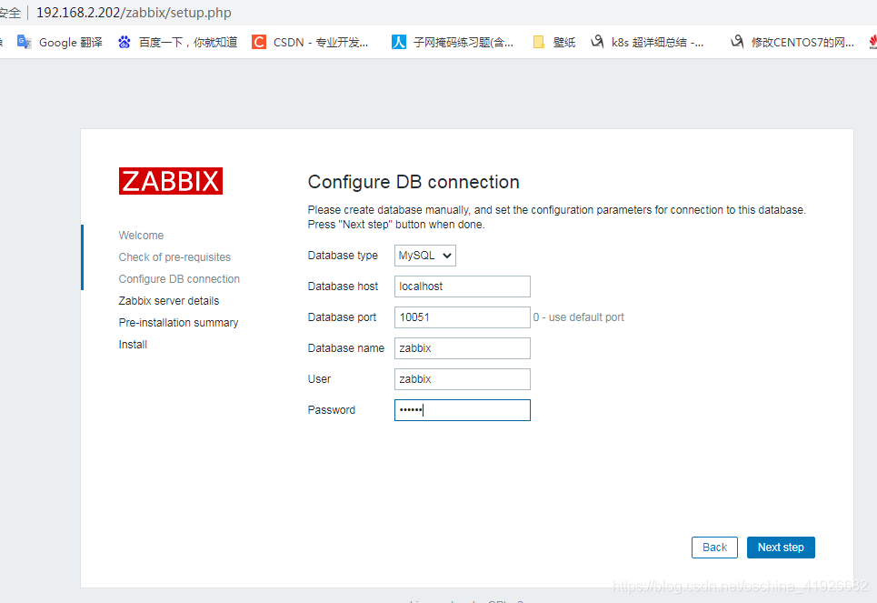This screenshot has width=877, height=603.
Task: Focus the Database name field
Action: tap(462, 348)
